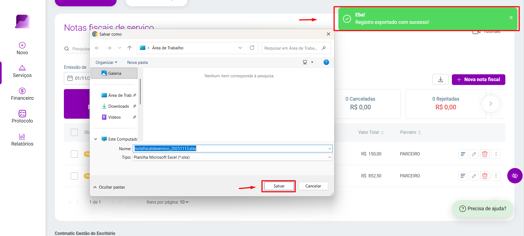The height and width of the screenshot is (236, 524).
Task: Open the Organizar dropdown menu
Action: click(106, 62)
